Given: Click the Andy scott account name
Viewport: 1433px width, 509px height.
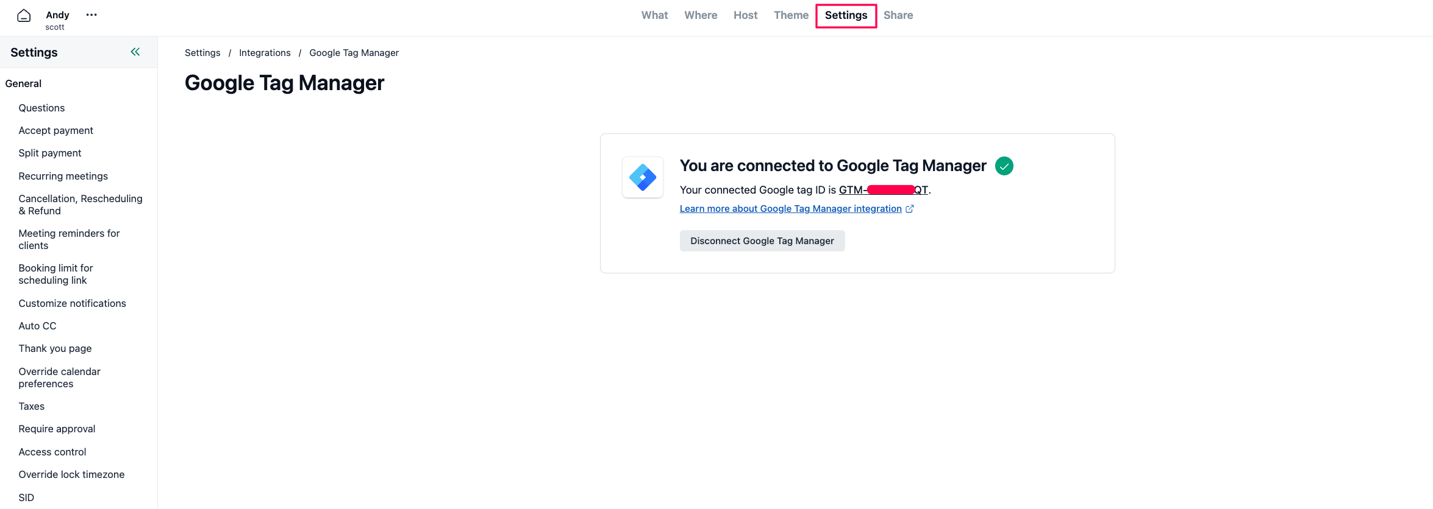Looking at the screenshot, I should (x=57, y=19).
